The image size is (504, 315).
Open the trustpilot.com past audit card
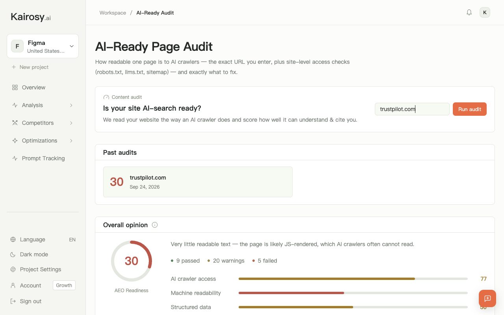click(x=198, y=182)
